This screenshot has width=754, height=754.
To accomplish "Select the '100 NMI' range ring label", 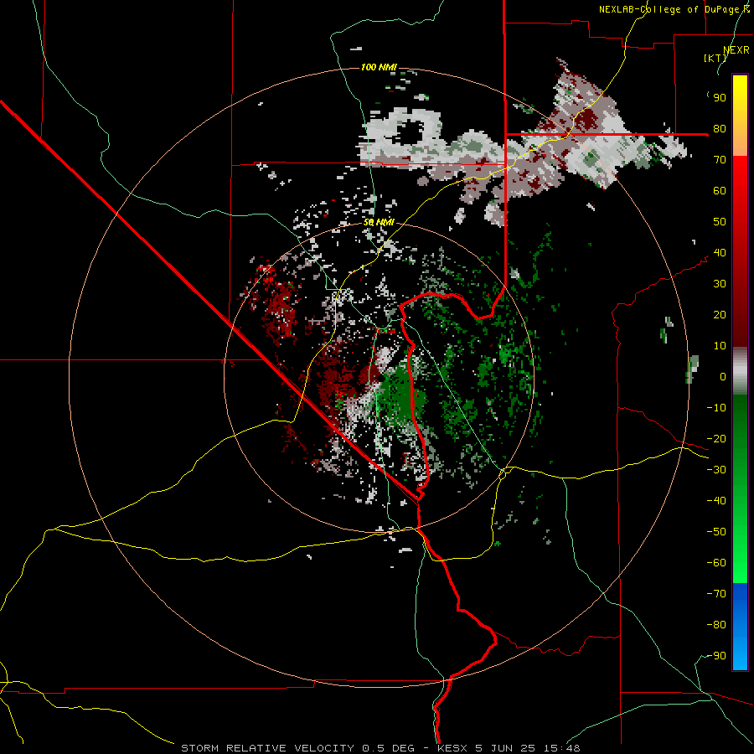I will click(379, 67).
